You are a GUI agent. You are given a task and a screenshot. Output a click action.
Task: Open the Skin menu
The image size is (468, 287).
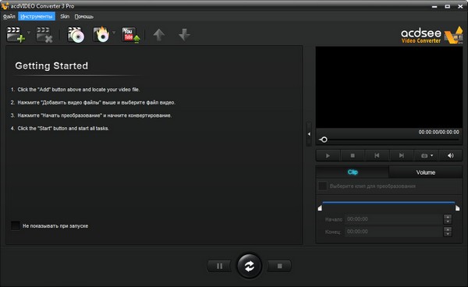65,16
